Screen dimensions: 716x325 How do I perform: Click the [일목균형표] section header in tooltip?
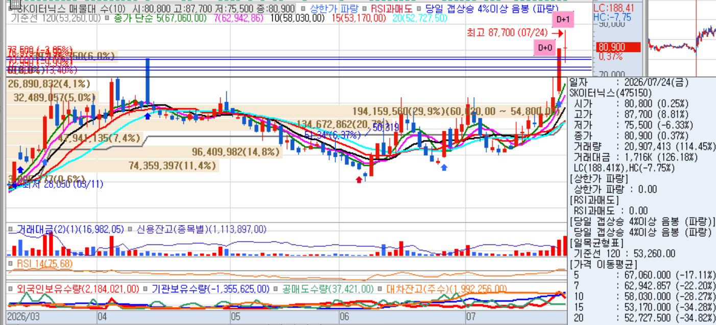(596, 243)
